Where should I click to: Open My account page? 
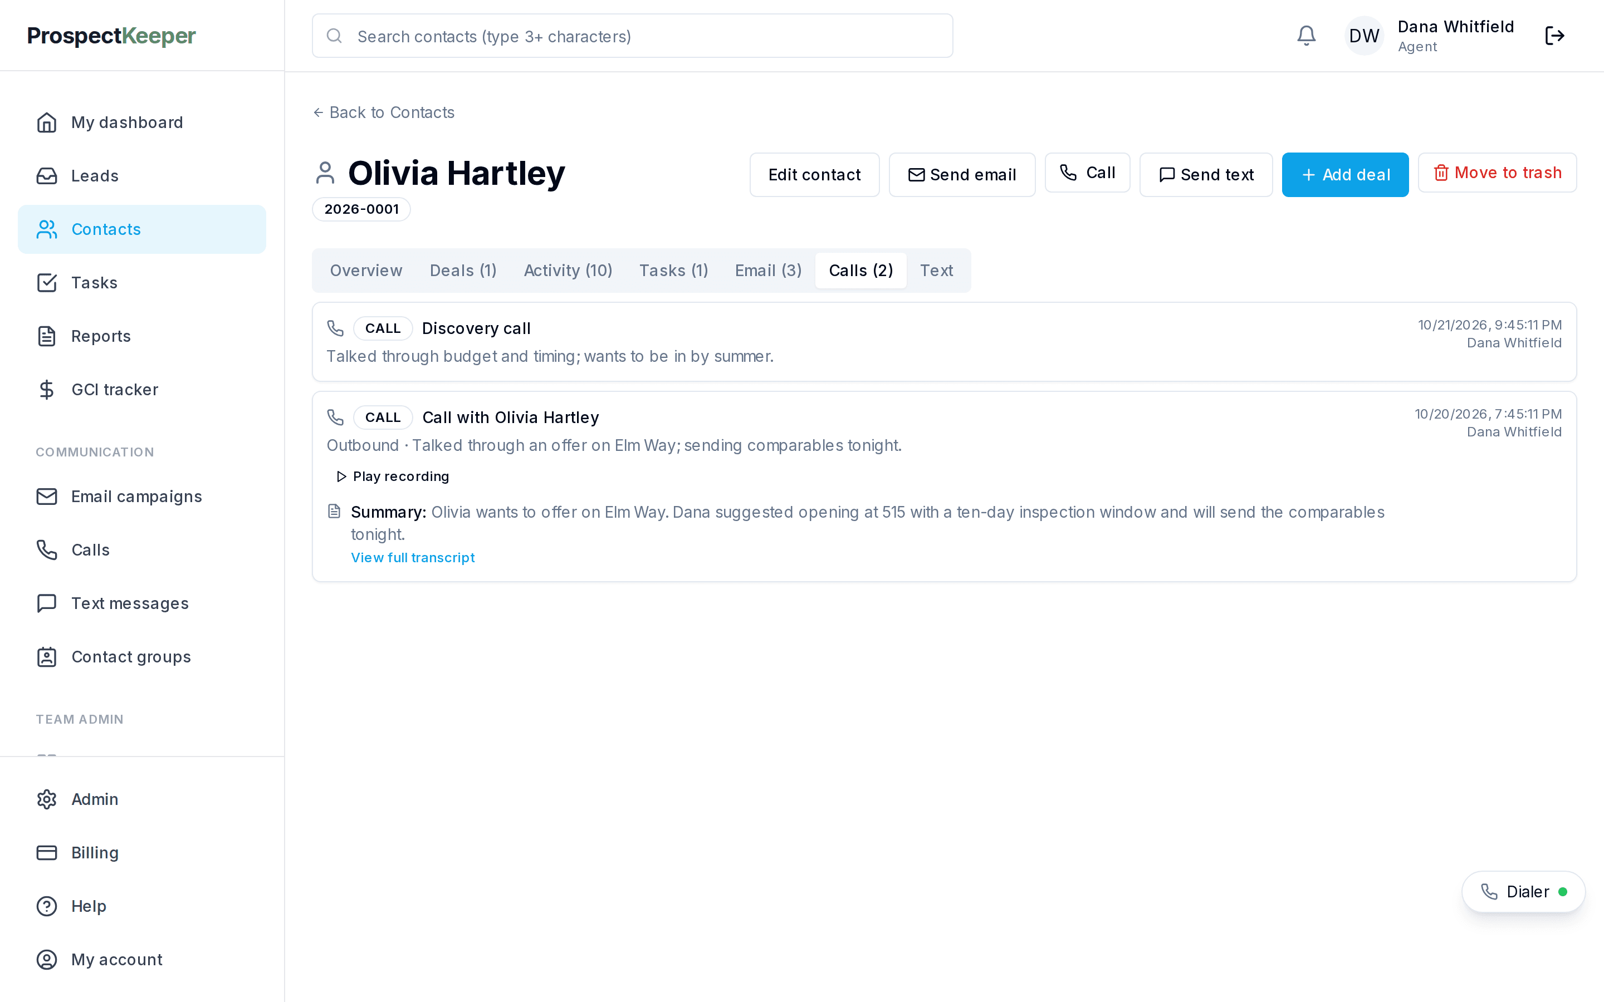(142, 960)
